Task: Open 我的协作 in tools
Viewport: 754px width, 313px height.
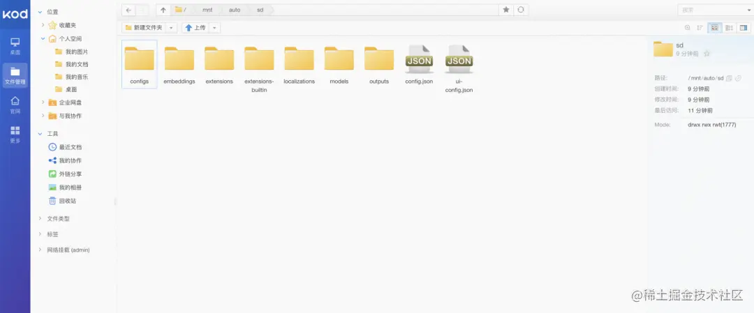Action: (65, 160)
